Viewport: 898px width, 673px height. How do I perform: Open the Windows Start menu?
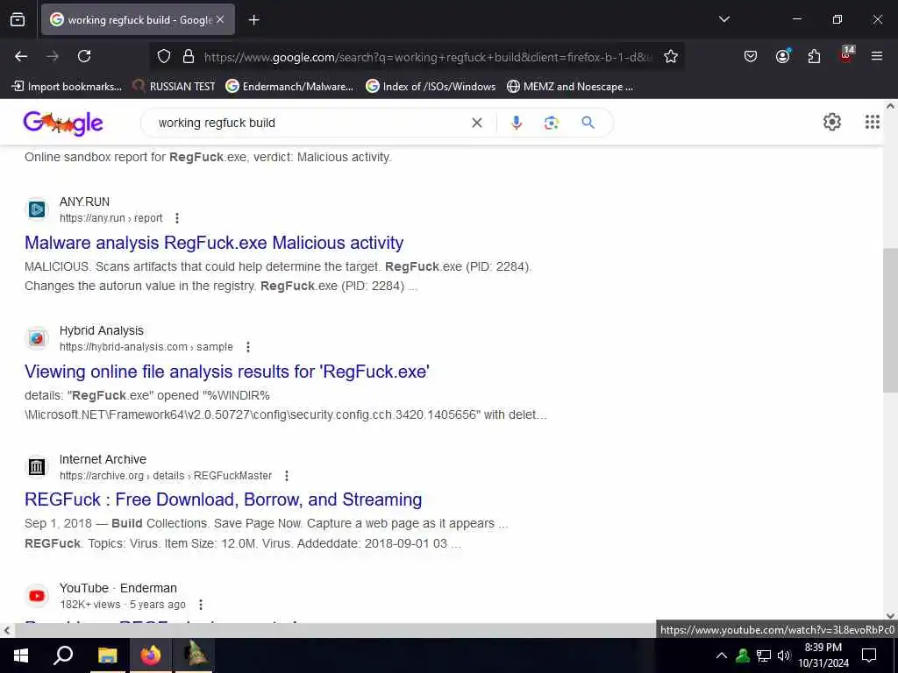point(21,655)
